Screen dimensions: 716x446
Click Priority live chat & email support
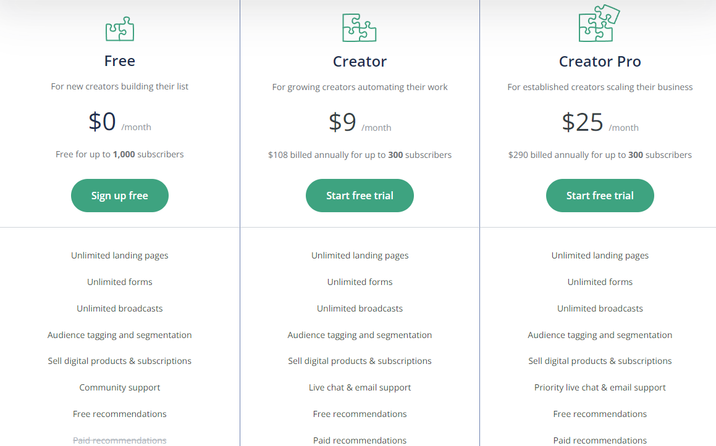click(600, 387)
